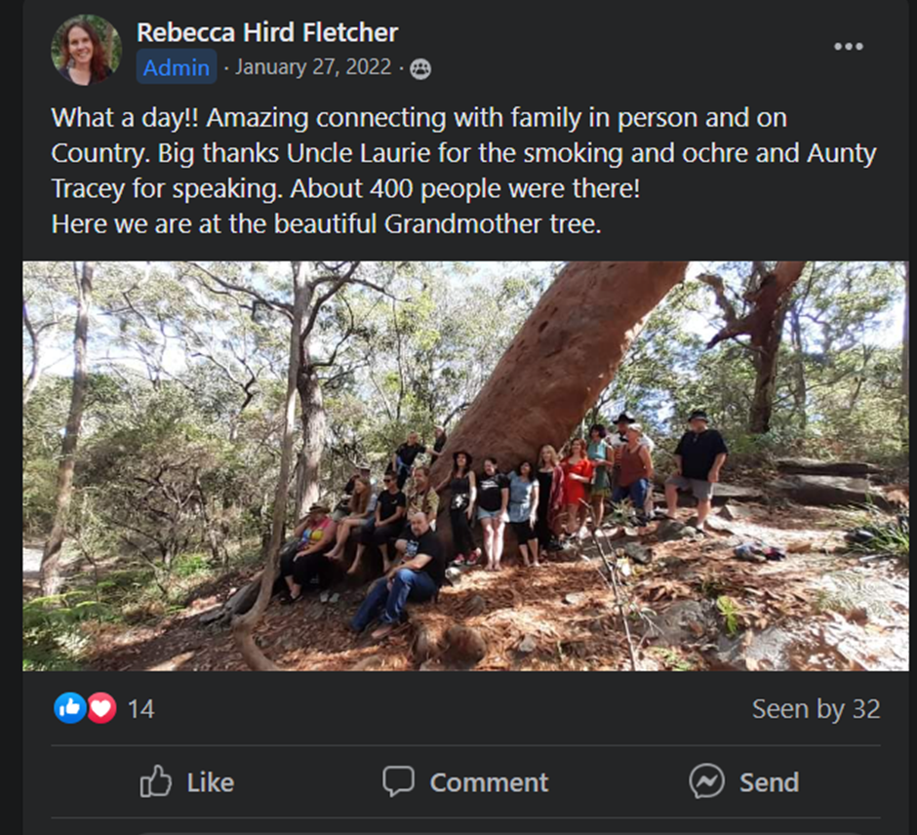Viewport: 917px width, 835px height.
Task: Click the speech bubble comment icon
Action: [x=398, y=781]
